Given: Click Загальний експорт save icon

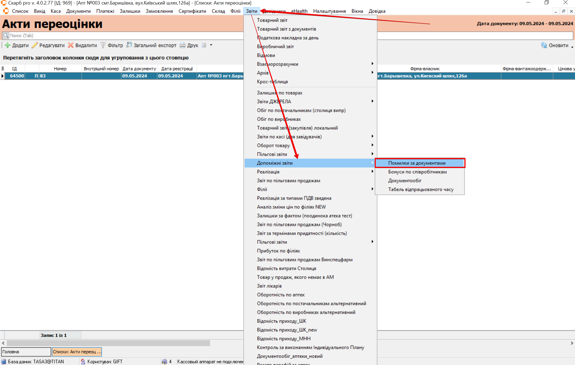Looking at the screenshot, I should coord(129,45).
